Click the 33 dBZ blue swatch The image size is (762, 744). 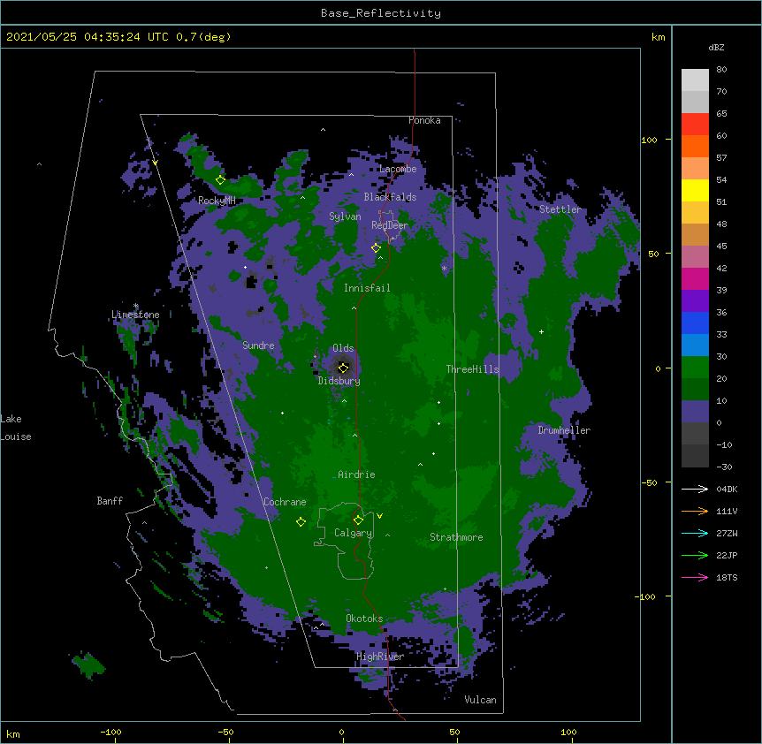pos(695,345)
